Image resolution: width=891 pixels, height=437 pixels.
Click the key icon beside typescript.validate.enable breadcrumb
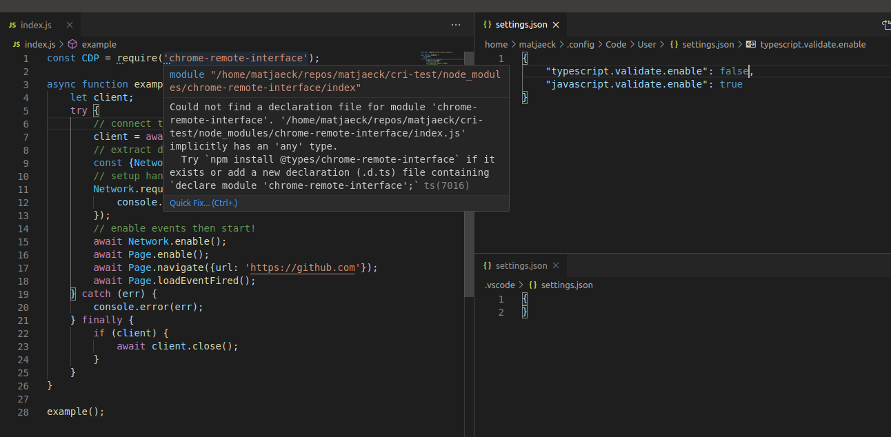click(x=751, y=44)
